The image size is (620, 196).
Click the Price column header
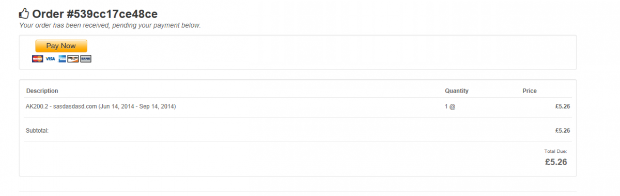click(530, 91)
